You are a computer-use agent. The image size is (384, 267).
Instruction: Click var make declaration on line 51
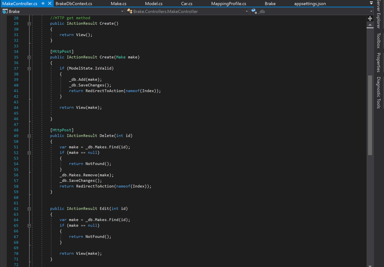pos(95,147)
